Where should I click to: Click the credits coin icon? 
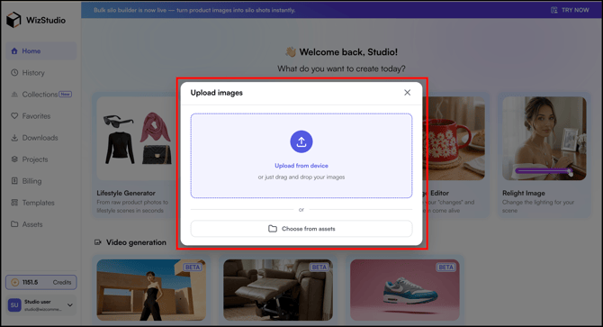pyautogui.click(x=15, y=282)
